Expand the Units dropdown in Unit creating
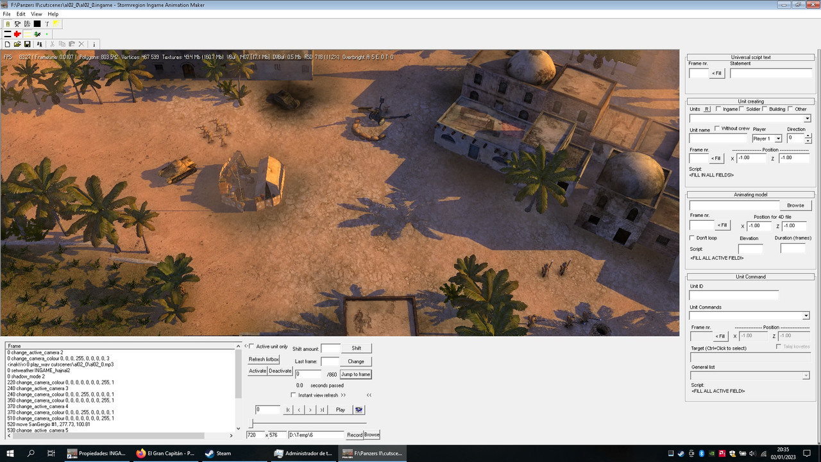 (x=807, y=119)
